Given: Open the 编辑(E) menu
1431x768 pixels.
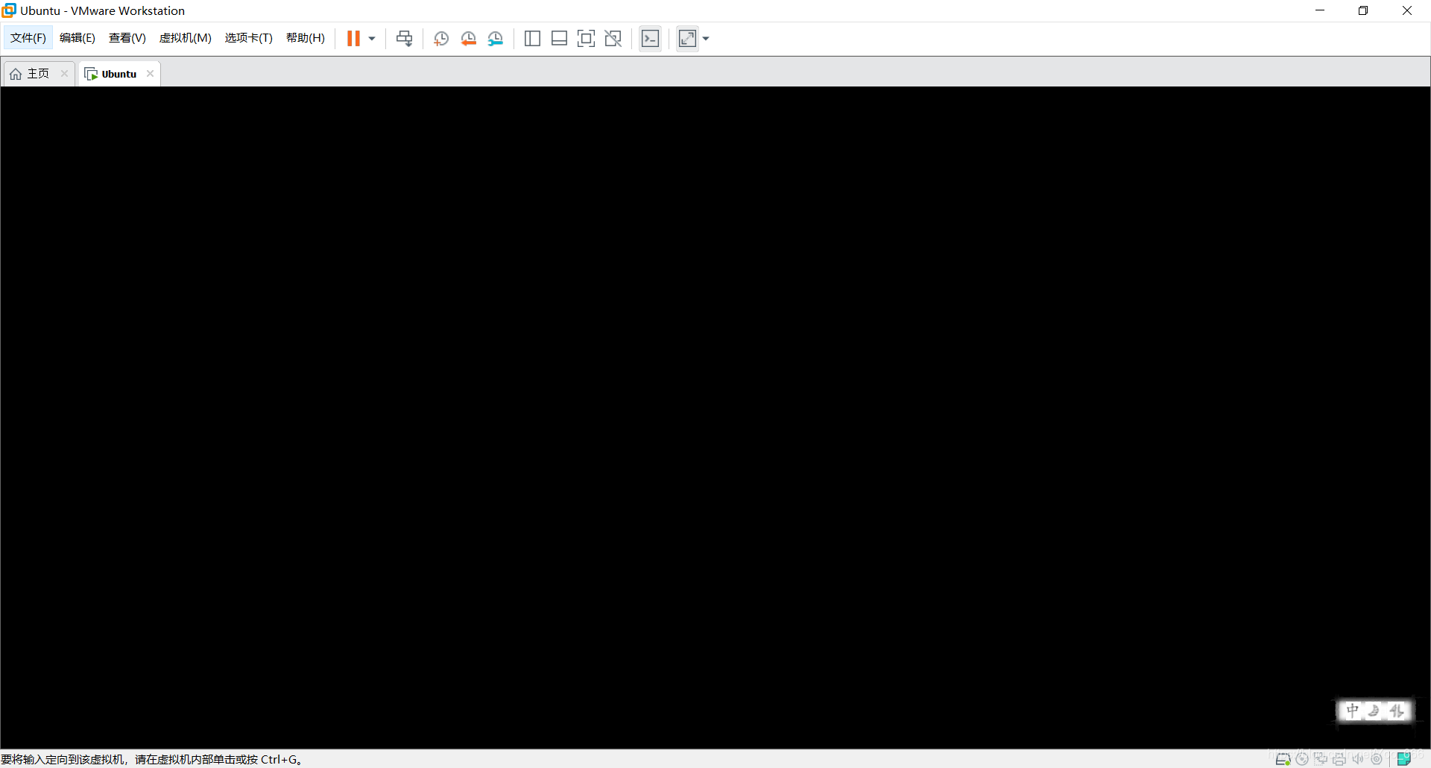Looking at the screenshot, I should pyautogui.click(x=78, y=38).
